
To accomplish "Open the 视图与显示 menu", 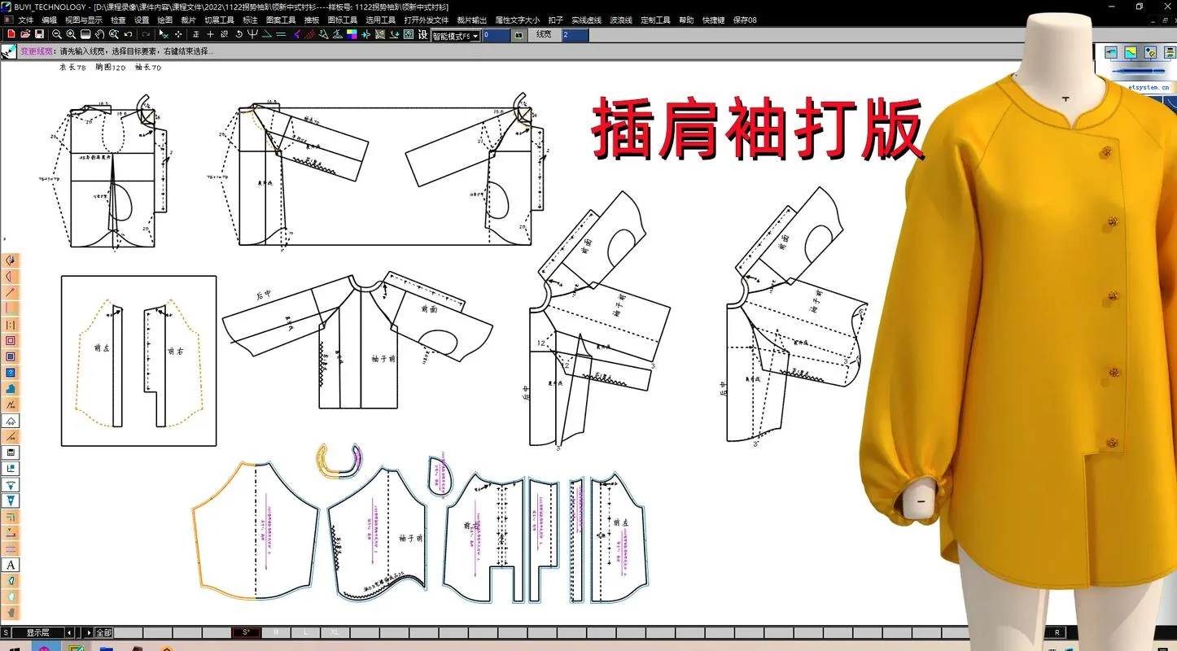I will pos(84,20).
